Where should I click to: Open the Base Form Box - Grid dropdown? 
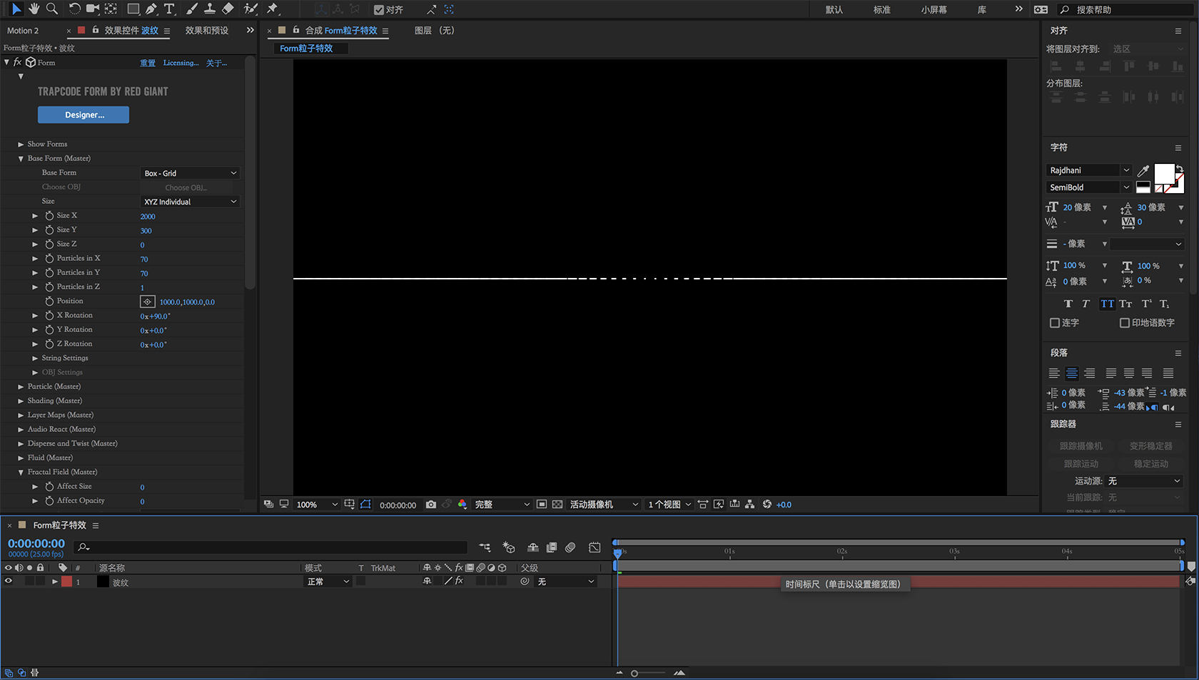pyautogui.click(x=190, y=173)
